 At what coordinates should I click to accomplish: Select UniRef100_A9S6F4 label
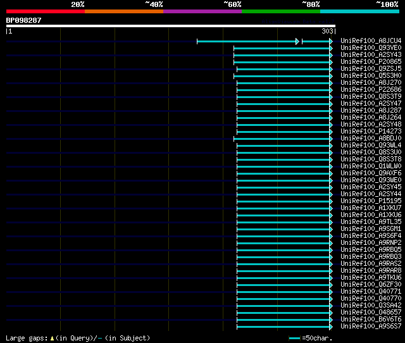(371, 236)
